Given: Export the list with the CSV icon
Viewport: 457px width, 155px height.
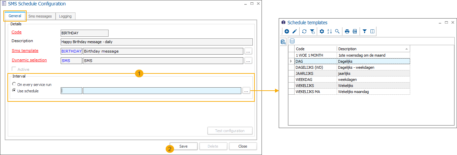Looking at the screenshot, I should pyautogui.click(x=355, y=31).
